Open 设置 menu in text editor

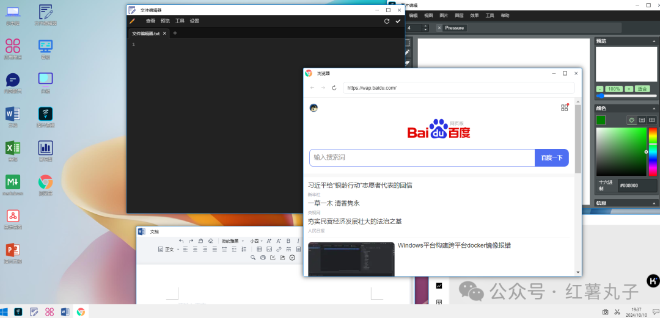pos(194,21)
